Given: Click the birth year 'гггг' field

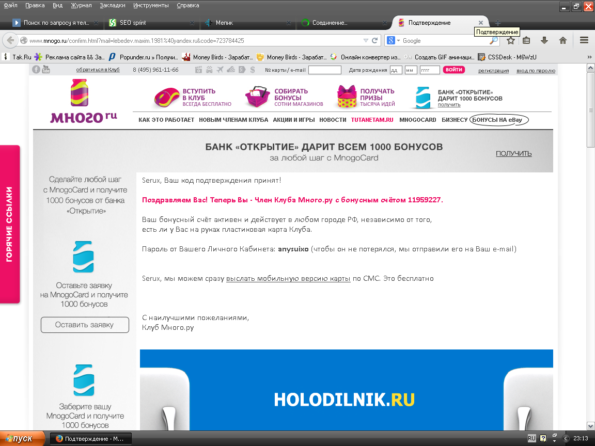Looking at the screenshot, I should point(430,70).
